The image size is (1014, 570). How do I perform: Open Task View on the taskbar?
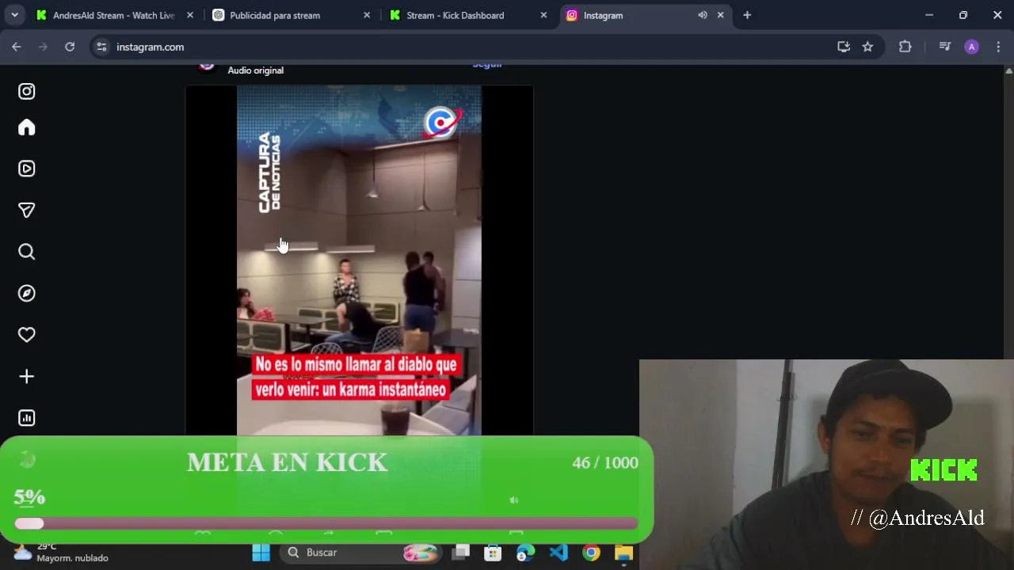461,553
